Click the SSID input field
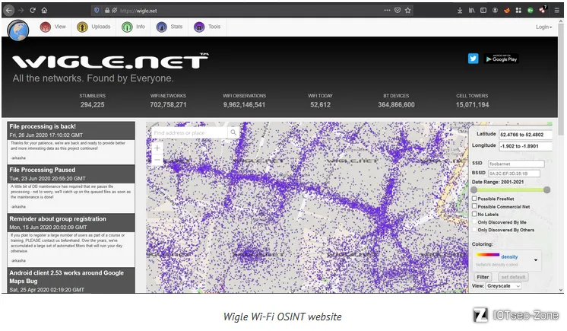 516,164
